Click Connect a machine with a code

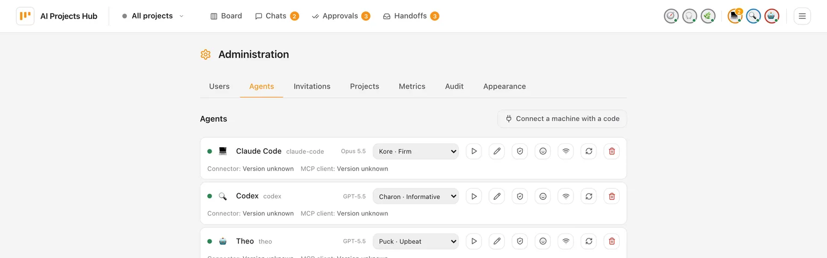(562, 118)
